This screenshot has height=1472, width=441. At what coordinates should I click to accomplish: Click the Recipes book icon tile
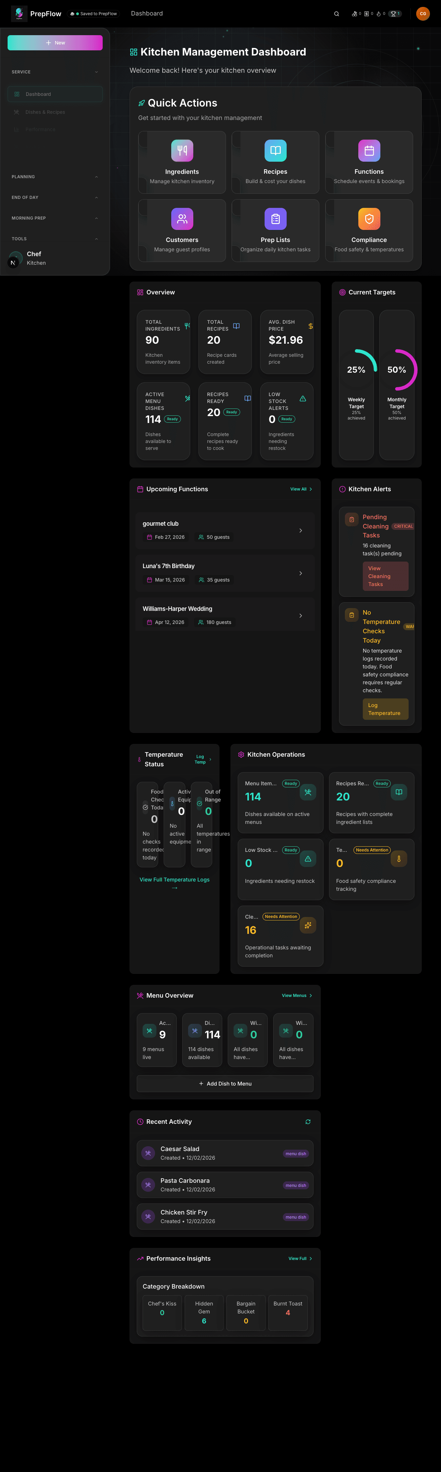(275, 151)
